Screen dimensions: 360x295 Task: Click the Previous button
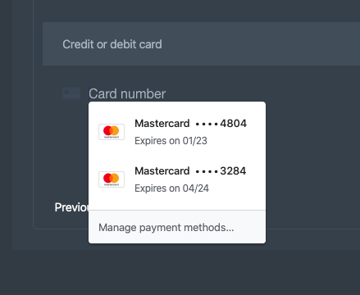pos(71,207)
